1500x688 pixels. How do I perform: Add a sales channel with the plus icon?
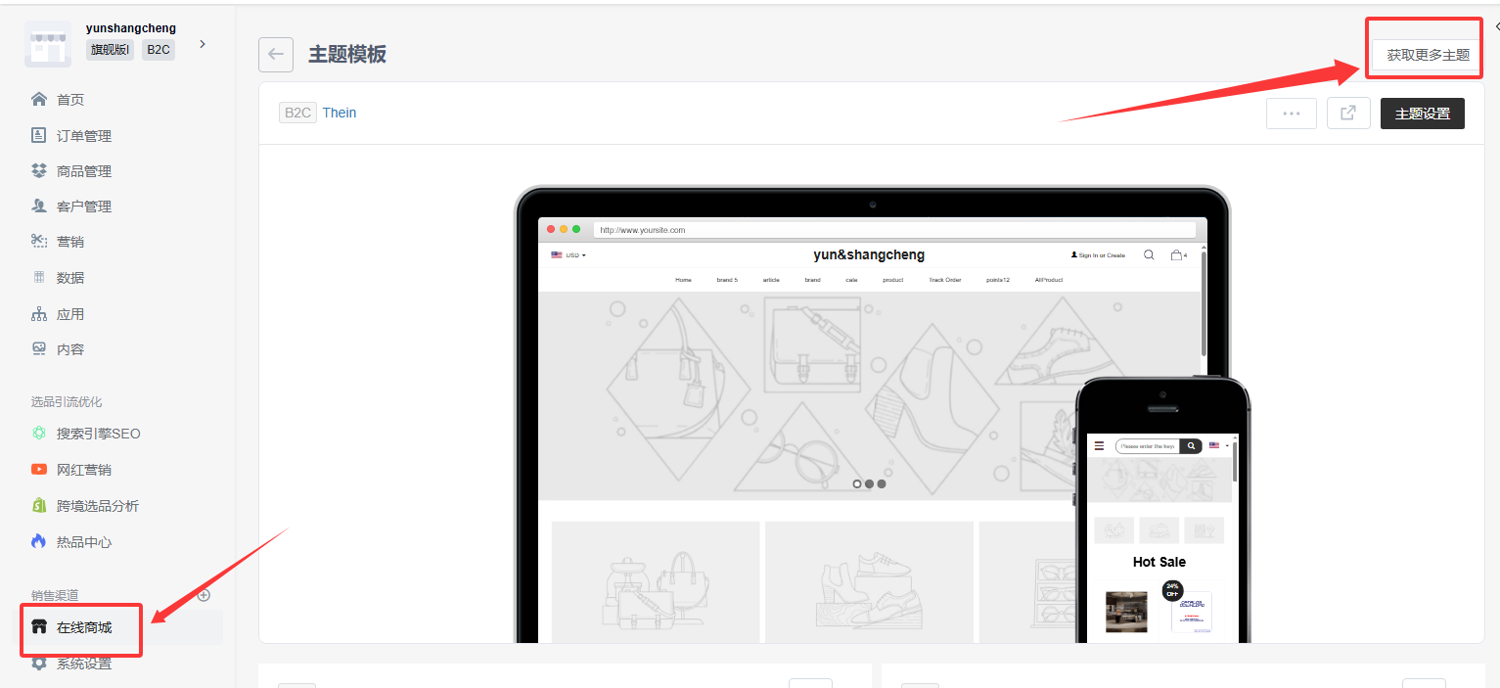204,595
